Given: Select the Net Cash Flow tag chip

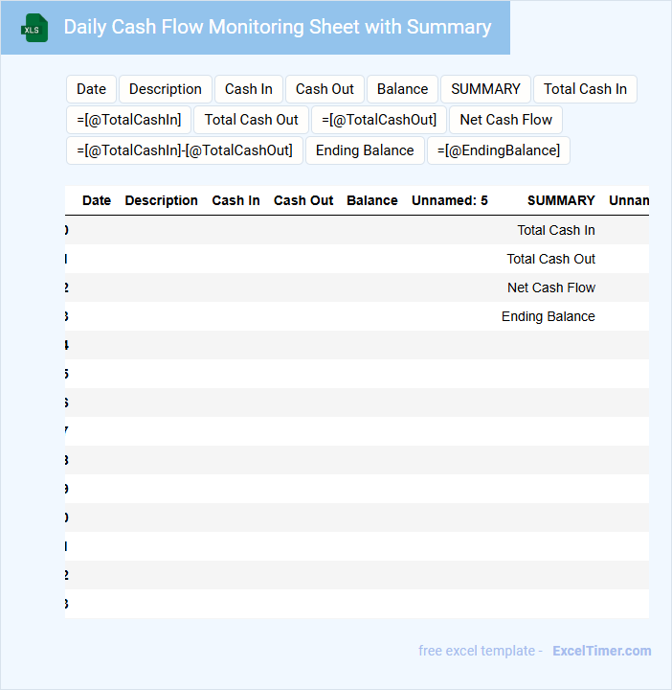Looking at the screenshot, I should [505, 120].
